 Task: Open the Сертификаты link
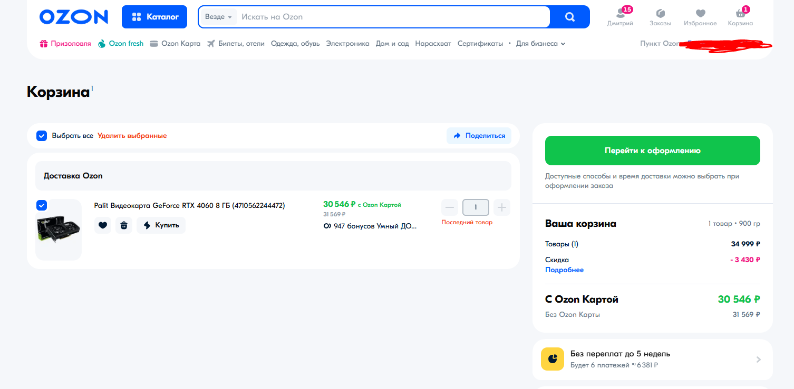(480, 44)
